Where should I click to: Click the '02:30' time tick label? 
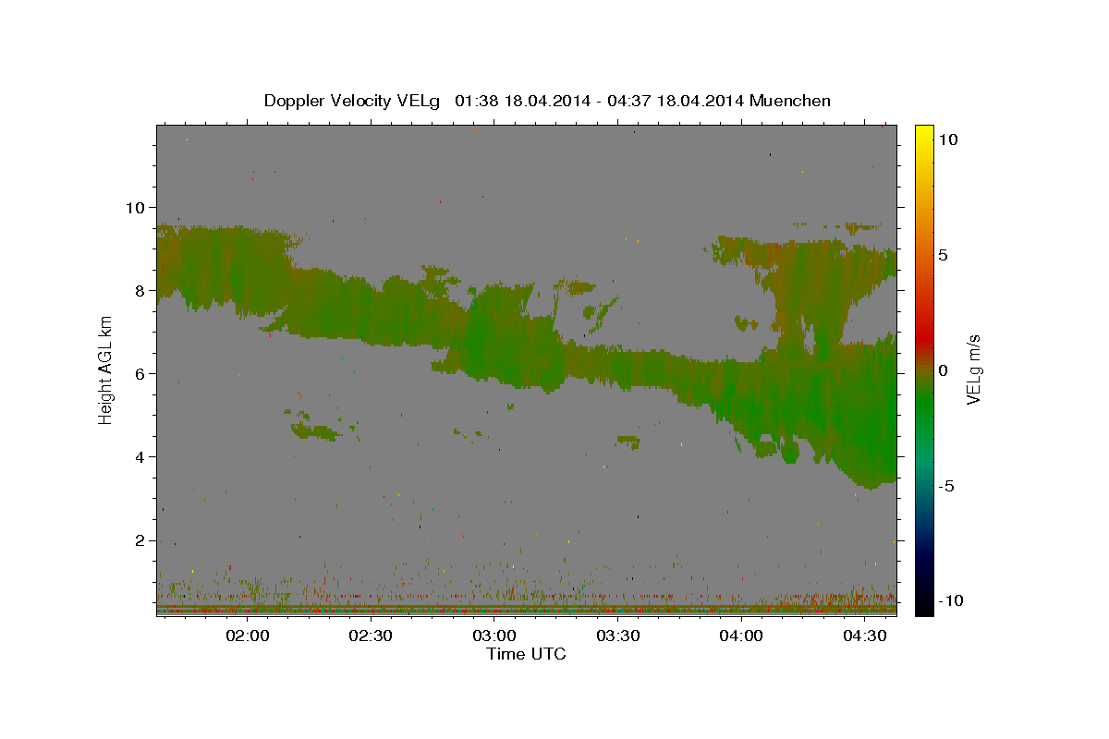[372, 636]
